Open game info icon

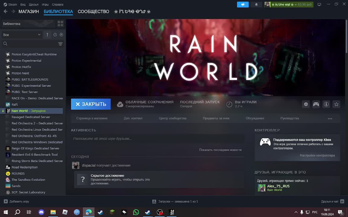[326, 104]
